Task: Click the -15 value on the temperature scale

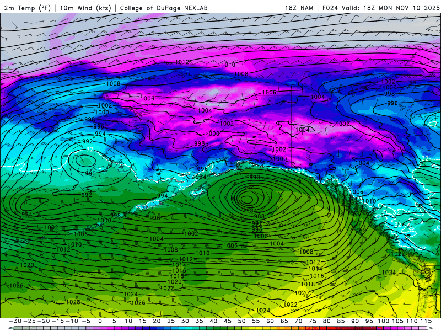Action: click(x=57, y=321)
